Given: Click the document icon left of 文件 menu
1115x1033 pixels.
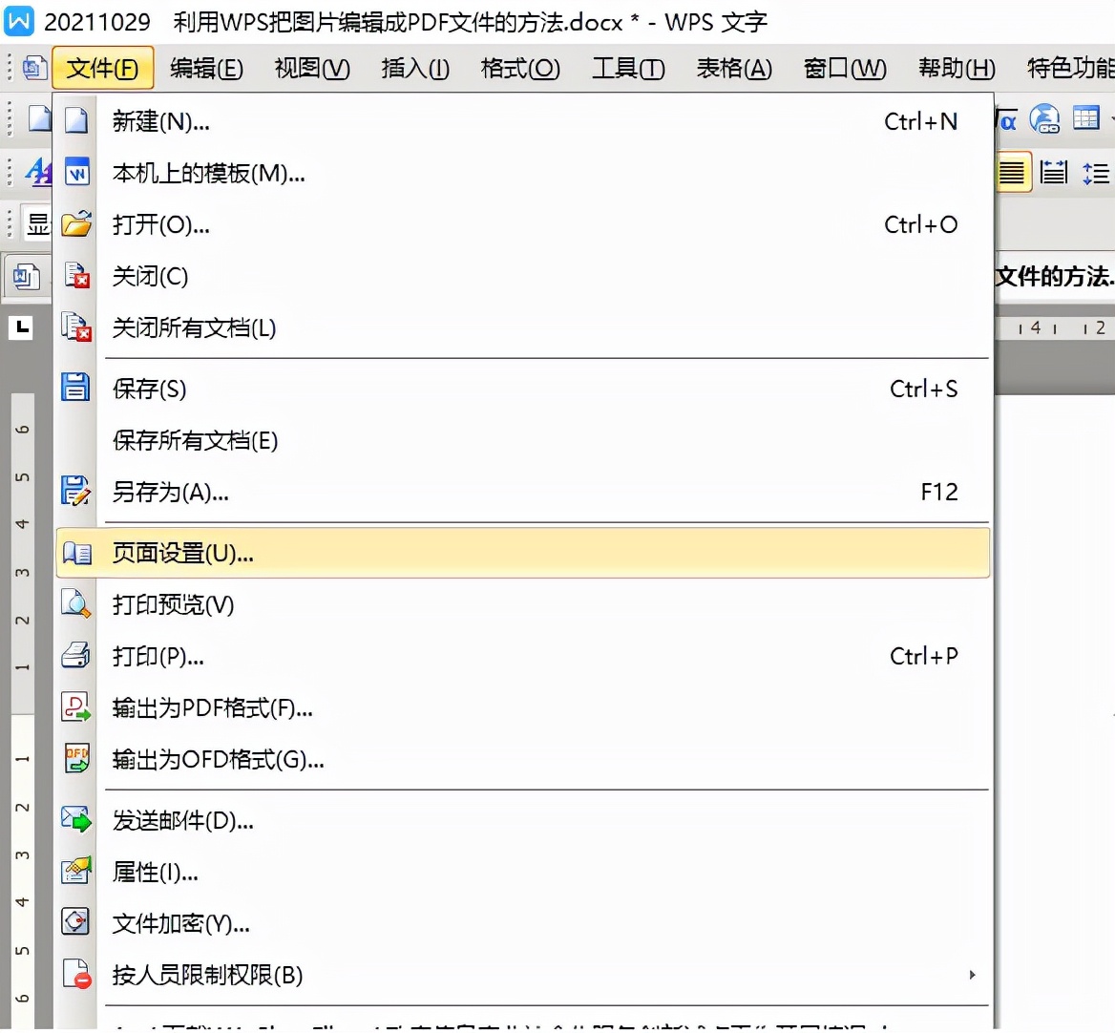Looking at the screenshot, I should [x=34, y=68].
